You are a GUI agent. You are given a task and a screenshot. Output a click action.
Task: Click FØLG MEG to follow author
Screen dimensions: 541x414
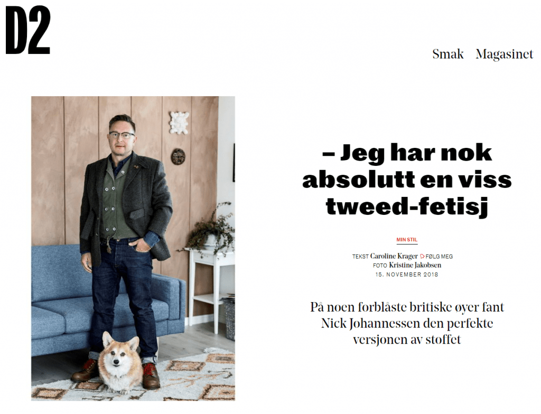tap(439, 256)
